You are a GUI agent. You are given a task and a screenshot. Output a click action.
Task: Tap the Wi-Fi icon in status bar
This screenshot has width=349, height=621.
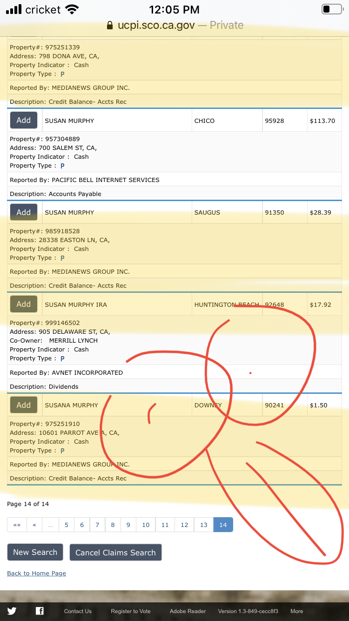[x=72, y=9]
